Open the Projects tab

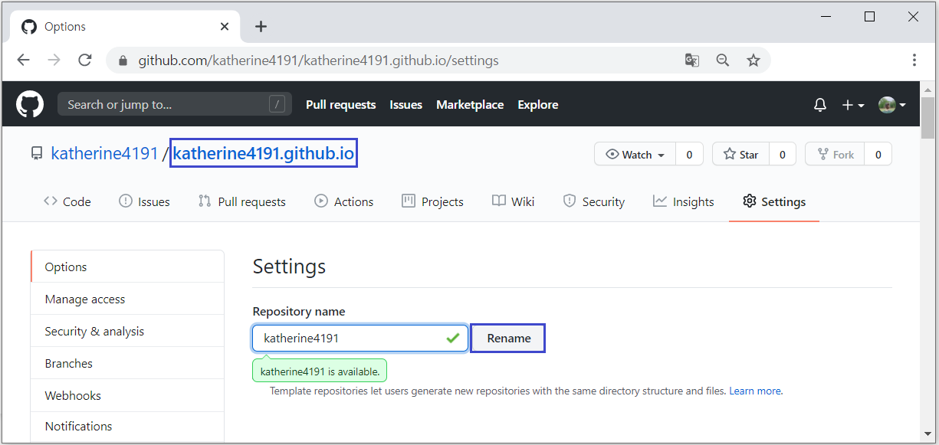click(x=432, y=201)
